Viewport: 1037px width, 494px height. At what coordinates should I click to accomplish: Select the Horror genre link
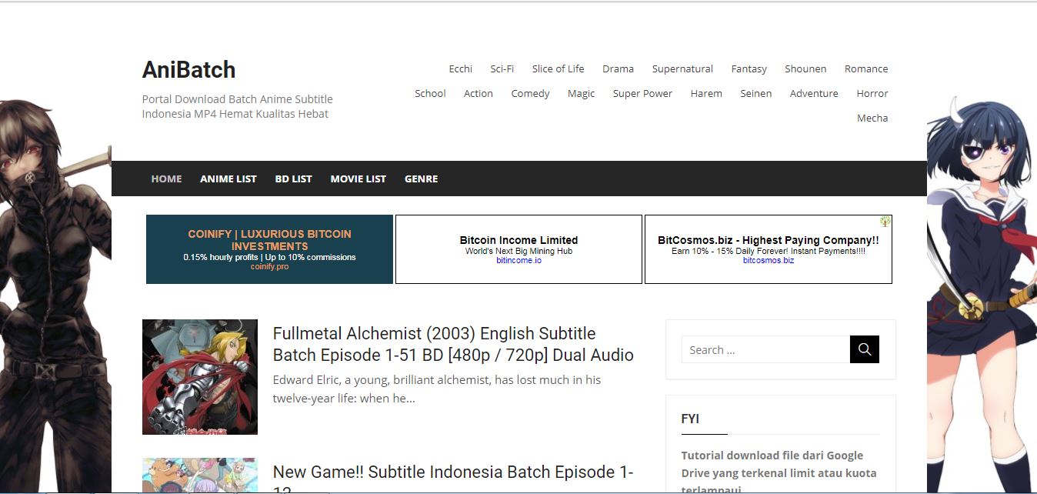tap(872, 93)
